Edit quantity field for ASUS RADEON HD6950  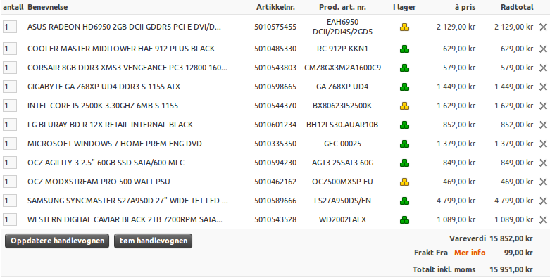[10, 27]
